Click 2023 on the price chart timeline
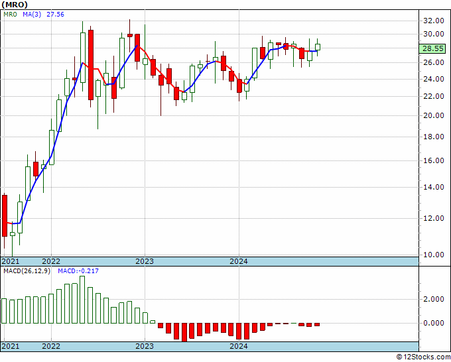This screenshot has width=451, height=362. click(145, 261)
